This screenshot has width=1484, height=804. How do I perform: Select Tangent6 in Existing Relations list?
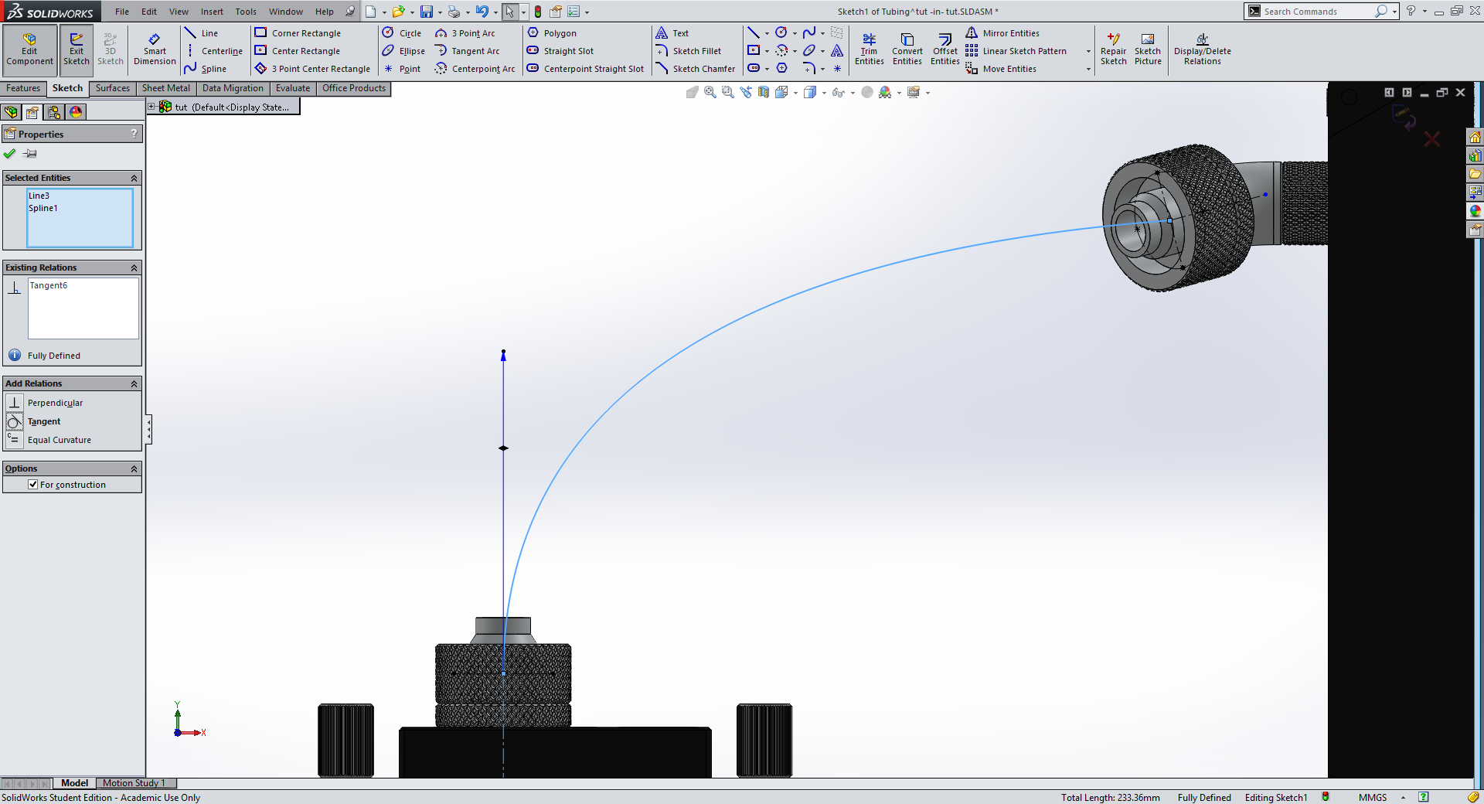tap(49, 285)
